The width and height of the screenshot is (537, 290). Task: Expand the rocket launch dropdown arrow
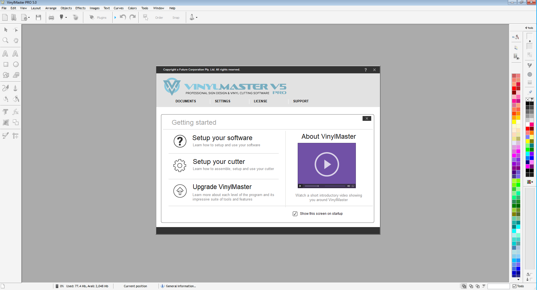(x=197, y=18)
